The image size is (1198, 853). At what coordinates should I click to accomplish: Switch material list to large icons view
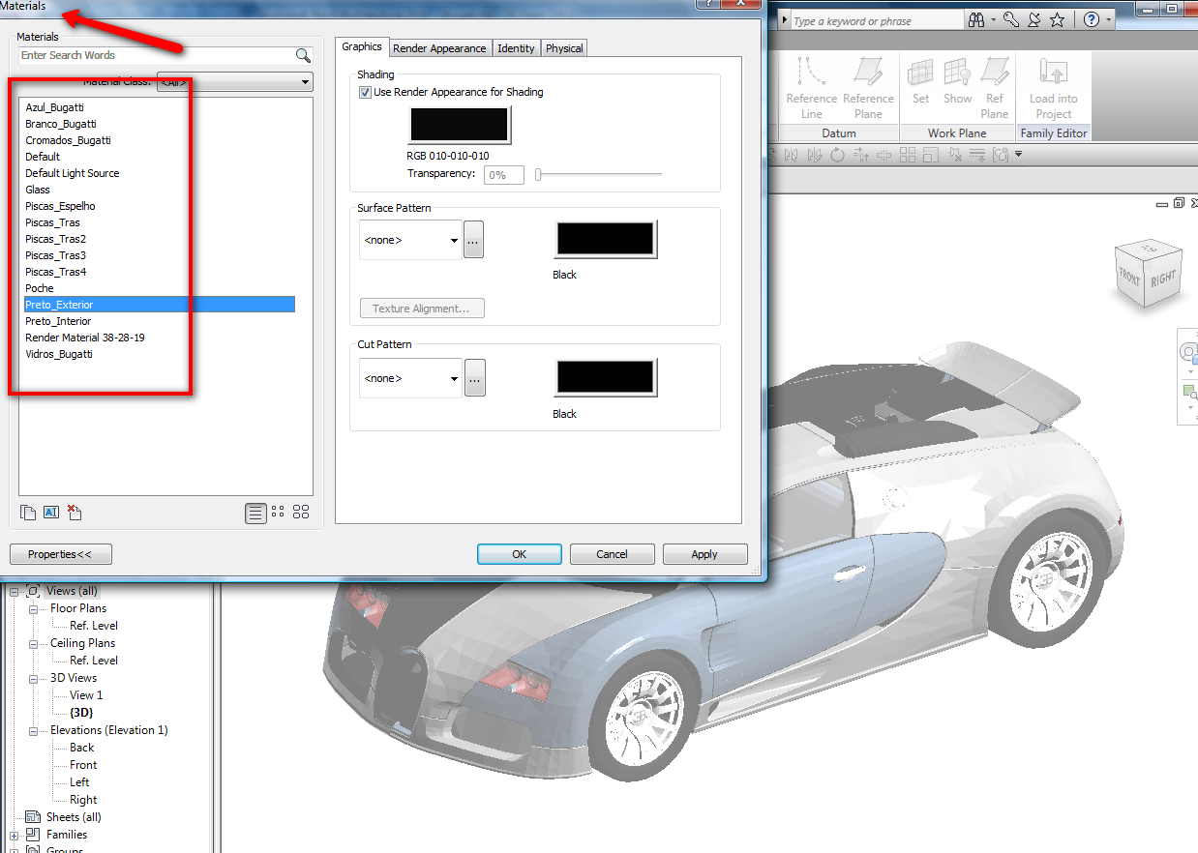301,513
